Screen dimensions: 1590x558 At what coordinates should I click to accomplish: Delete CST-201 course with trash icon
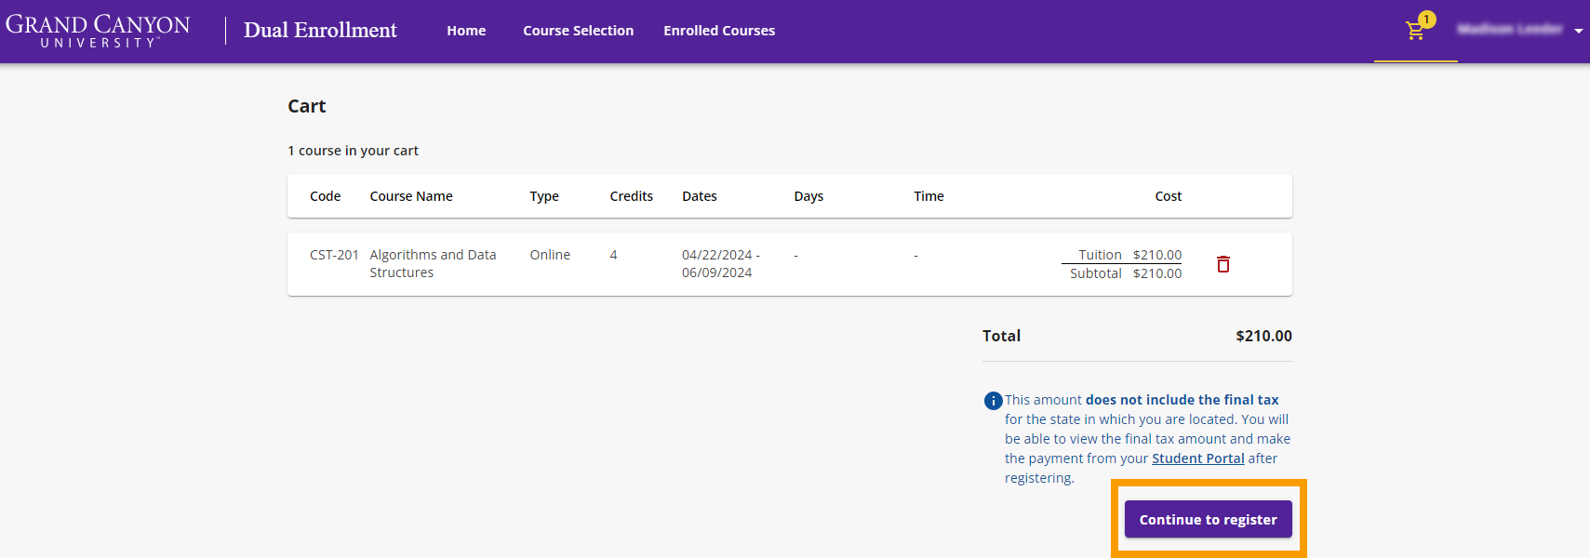[x=1223, y=264]
